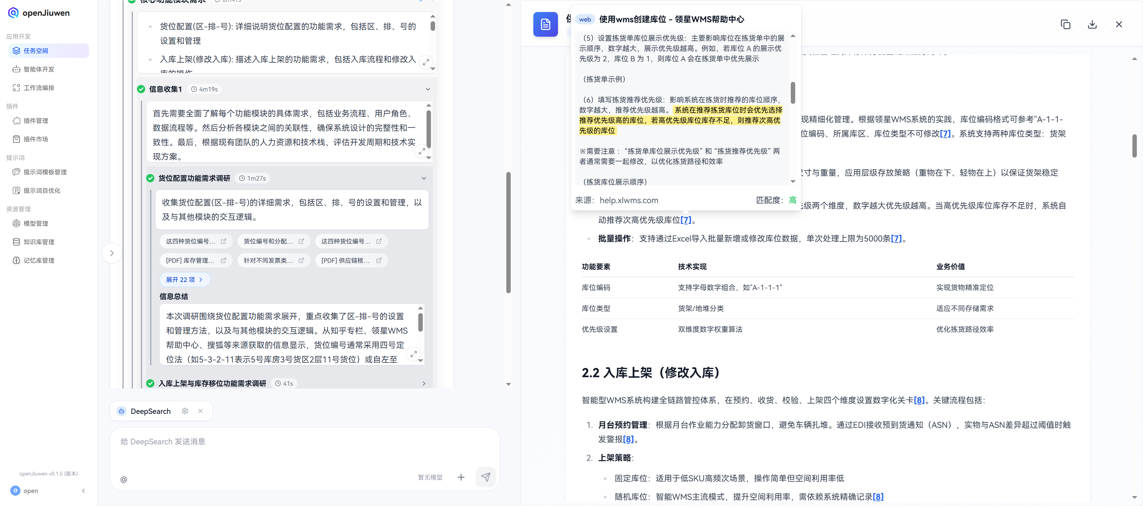The width and height of the screenshot is (1143, 506).
Task: Open source chip 货位编号和分配…
Action: click(x=273, y=241)
